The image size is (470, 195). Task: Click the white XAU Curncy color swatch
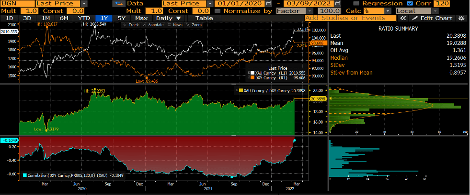tap(252, 73)
